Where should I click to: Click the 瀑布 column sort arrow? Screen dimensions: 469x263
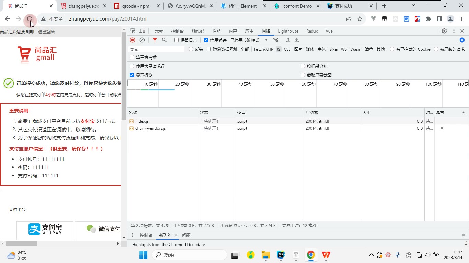pyautogui.click(x=464, y=112)
